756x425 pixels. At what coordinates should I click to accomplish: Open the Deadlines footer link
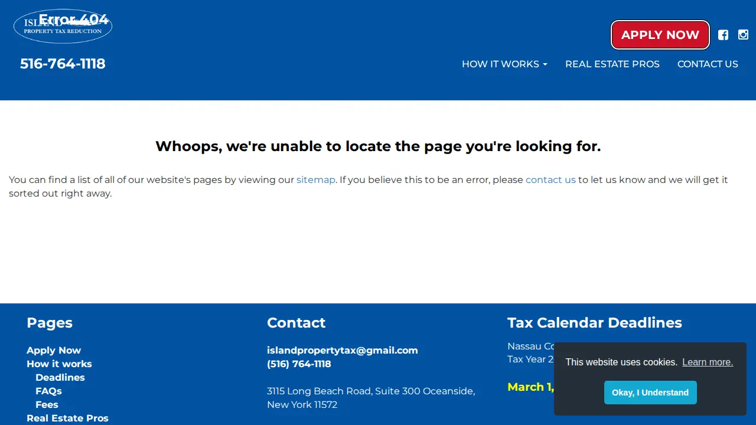(x=60, y=377)
